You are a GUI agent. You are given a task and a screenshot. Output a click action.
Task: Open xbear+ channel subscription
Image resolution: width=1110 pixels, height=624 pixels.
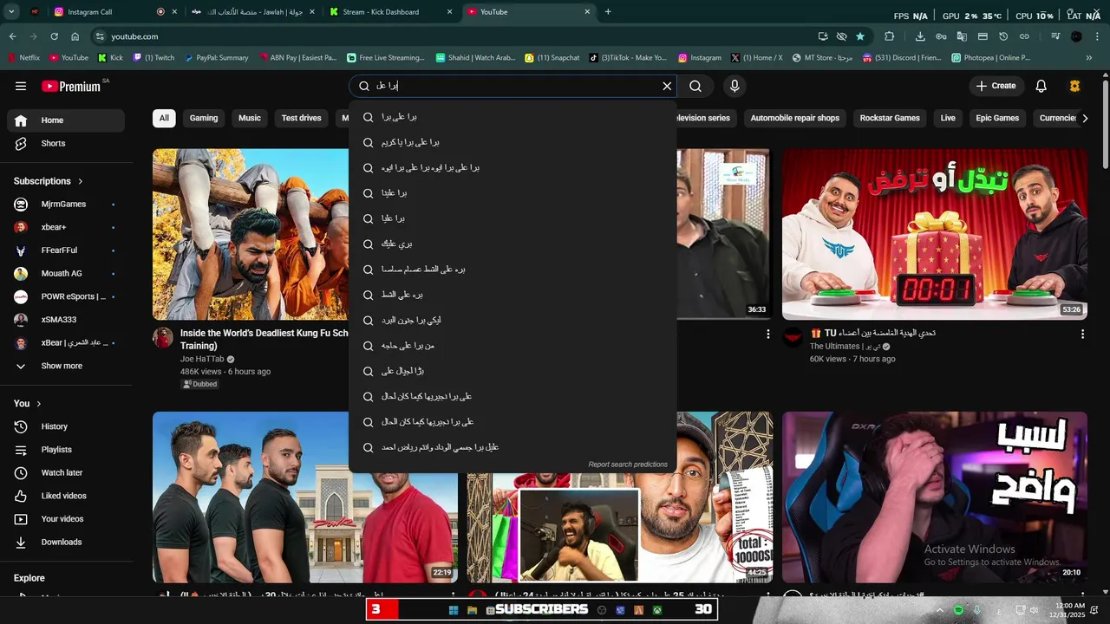66,227
